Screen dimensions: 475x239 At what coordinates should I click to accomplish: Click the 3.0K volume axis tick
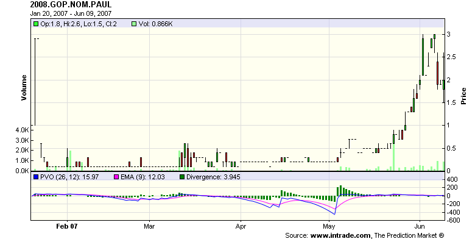click(22, 140)
